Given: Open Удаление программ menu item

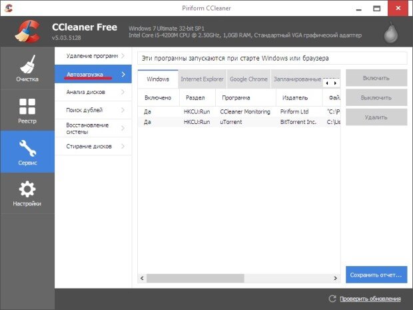Looking at the screenshot, I should 93,56.
